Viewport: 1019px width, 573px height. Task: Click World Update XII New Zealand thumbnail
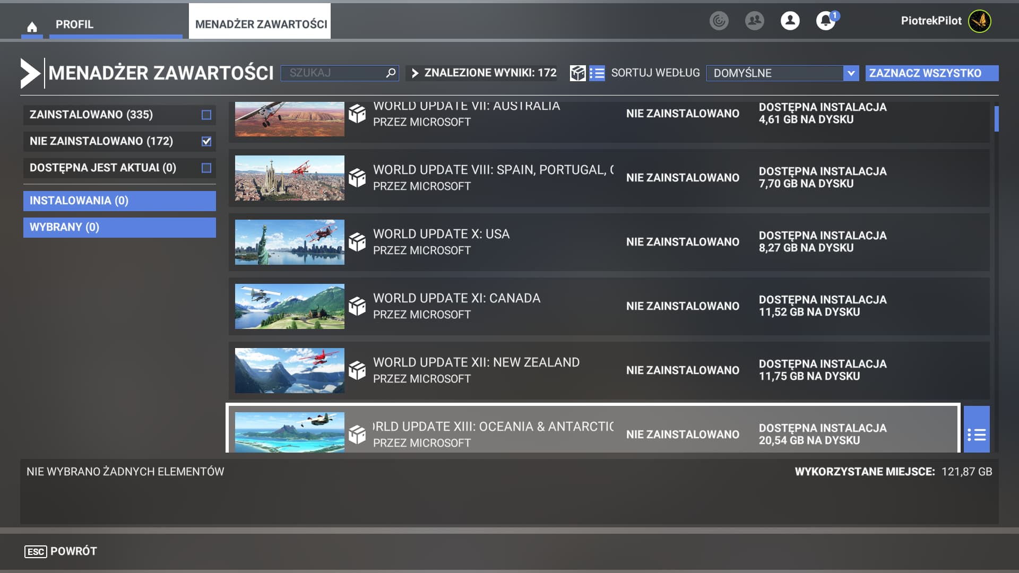[290, 370]
